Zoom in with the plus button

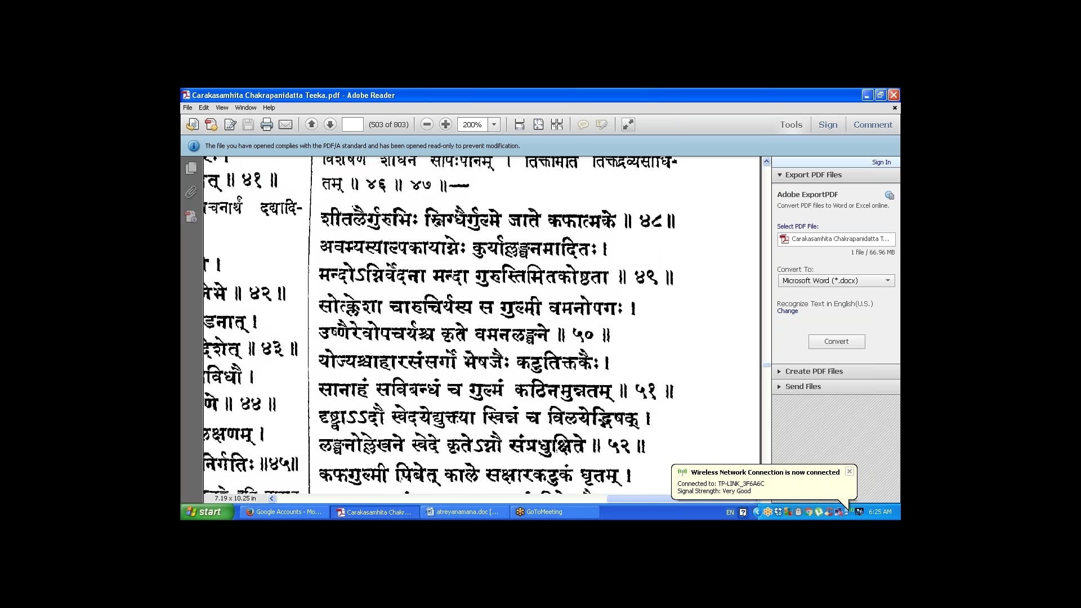coord(445,124)
